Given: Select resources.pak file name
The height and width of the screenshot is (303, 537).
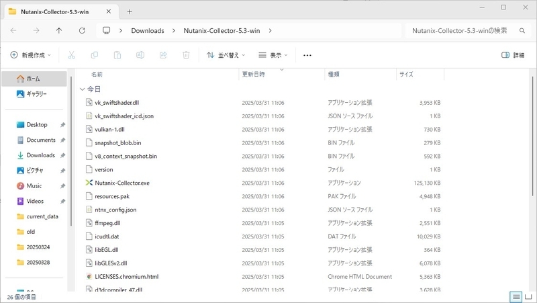Looking at the screenshot, I should tap(112, 196).
